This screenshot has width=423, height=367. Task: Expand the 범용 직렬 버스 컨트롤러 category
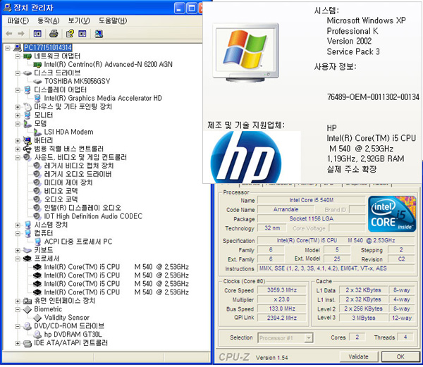(x=18, y=149)
